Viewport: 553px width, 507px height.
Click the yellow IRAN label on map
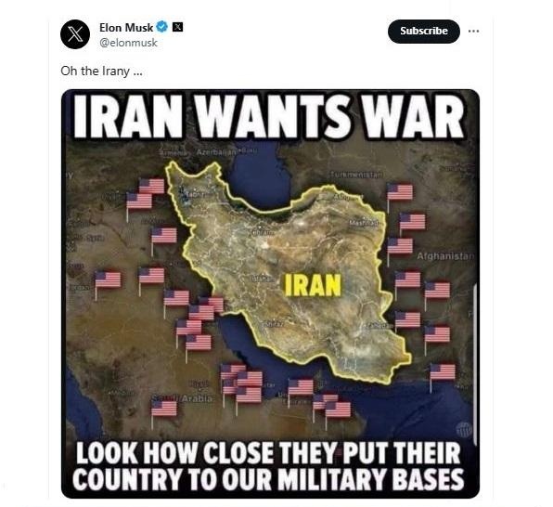[313, 285]
